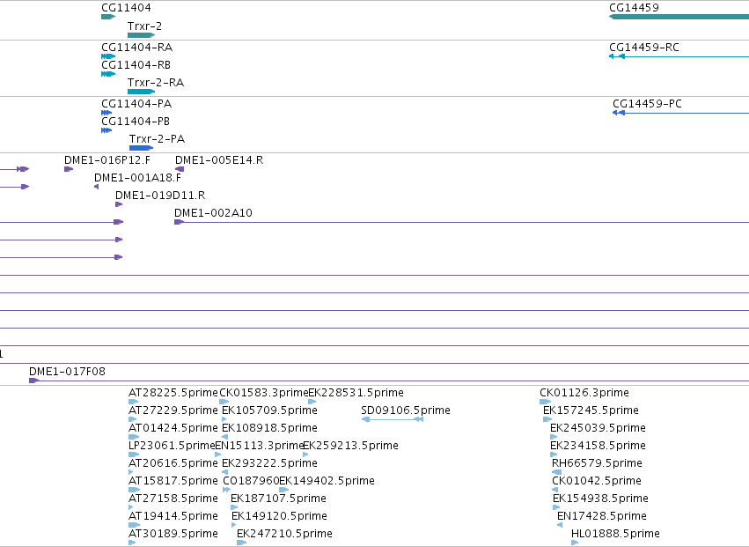Select the AT27158.5prime EST label
Image resolution: width=749 pixels, height=547 pixels.
pos(173,499)
